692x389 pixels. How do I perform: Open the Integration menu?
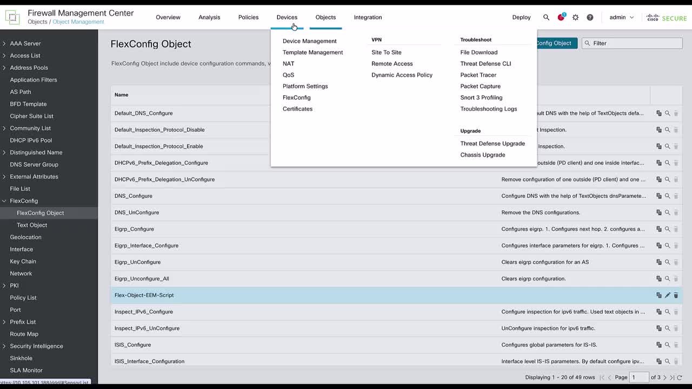368,17
